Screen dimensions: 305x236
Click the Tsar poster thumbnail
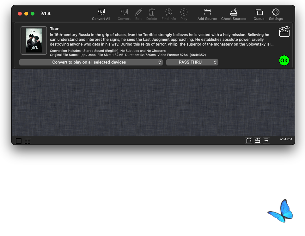click(x=34, y=40)
